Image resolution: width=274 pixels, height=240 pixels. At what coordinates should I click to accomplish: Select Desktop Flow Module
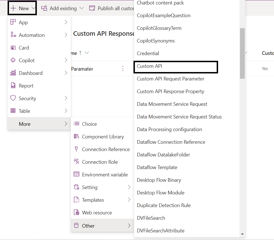160,193
